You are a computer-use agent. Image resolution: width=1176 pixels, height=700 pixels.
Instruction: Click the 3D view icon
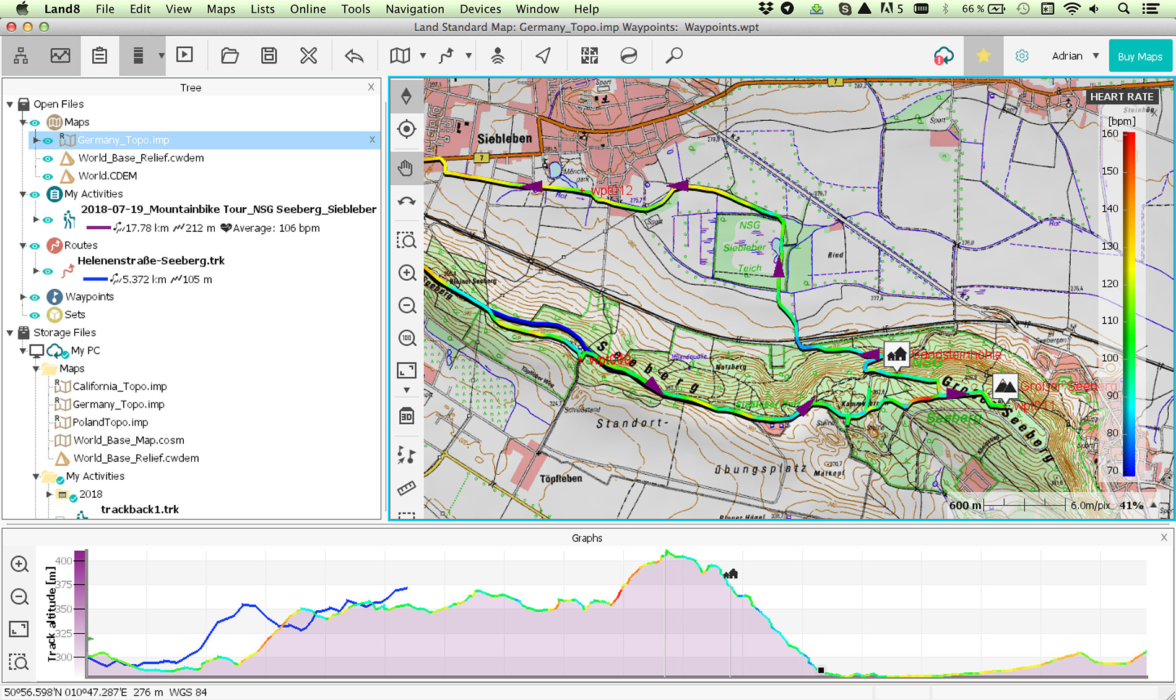tap(406, 416)
